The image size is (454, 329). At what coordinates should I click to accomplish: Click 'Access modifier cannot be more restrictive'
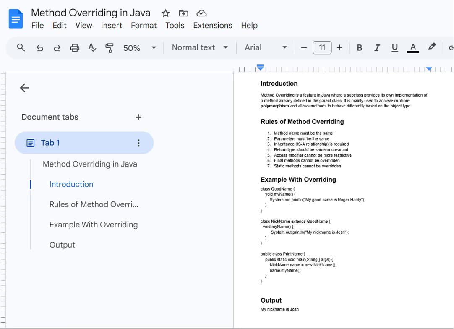tap(313, 155)
